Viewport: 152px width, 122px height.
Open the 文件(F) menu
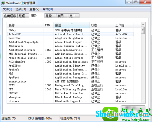(x=7, y=9)
